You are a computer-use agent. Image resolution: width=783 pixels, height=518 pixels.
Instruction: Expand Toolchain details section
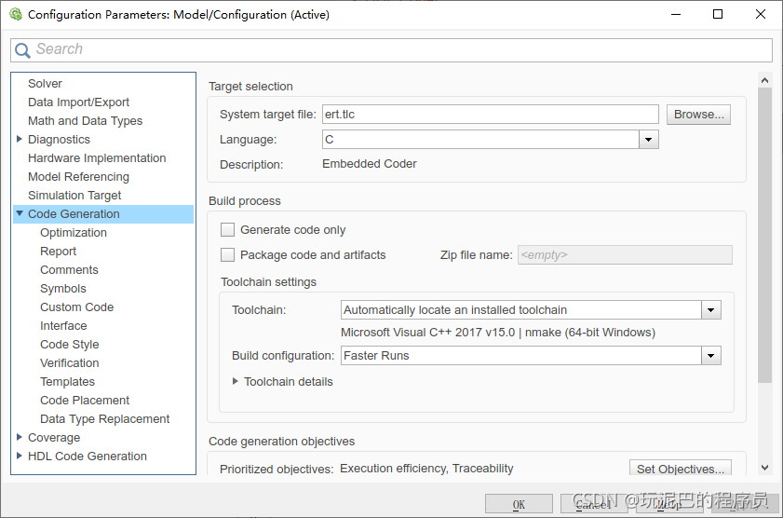[x=236, y=382]
